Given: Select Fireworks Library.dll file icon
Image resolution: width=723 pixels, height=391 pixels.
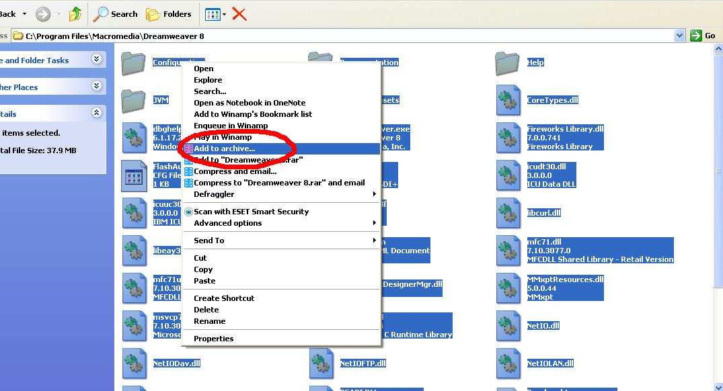Looking at the screenshot, I should click(508, 138).
